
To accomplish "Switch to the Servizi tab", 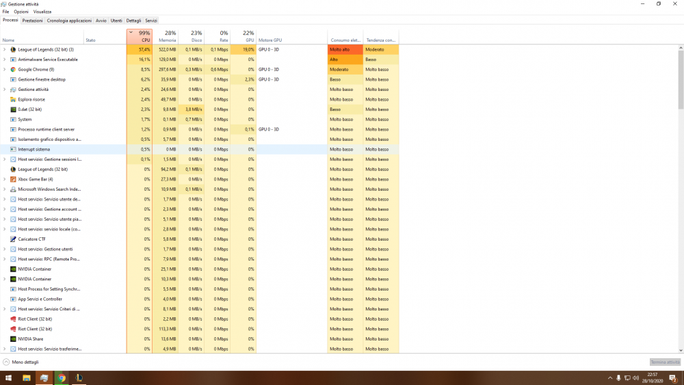I will 151,21.
